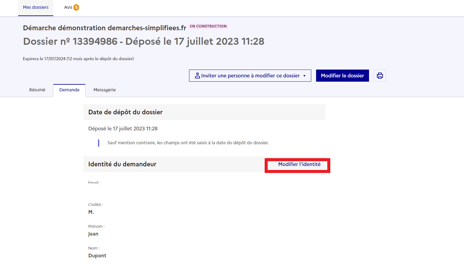This screenshot has width=464, height=264.
Task: Open the Inviter une personne menu
Action: point(250,75)
